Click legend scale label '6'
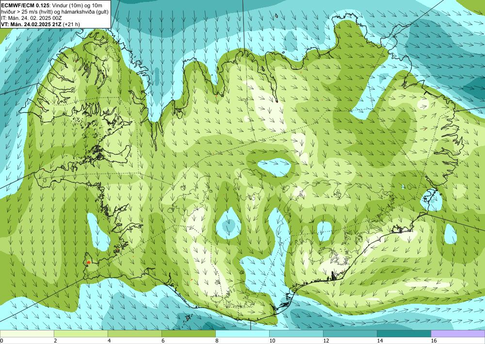The image size is (485, 344). point(163,341)
